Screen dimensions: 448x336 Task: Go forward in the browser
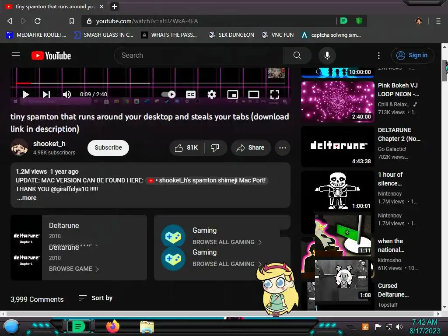[x=24, y=21]
